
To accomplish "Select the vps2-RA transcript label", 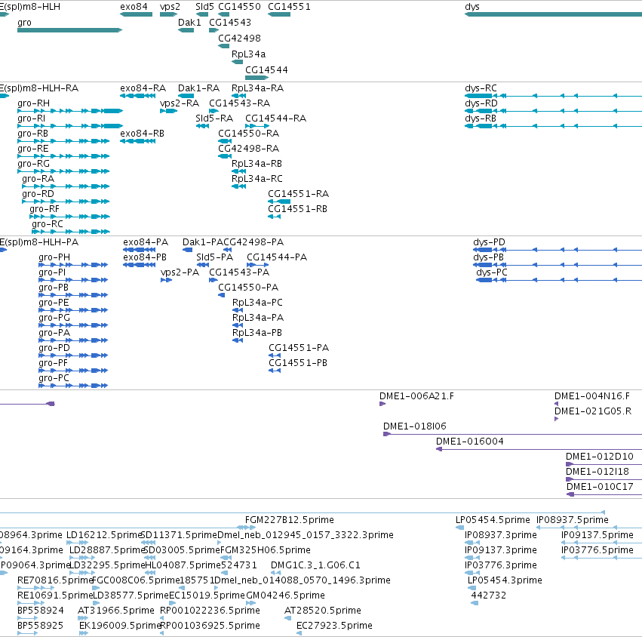I will pyautogui.click(x=180, y=103).
